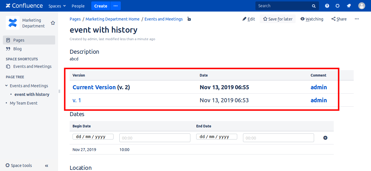The height and width of the screenshot is (171, 371).
Task: Open the settings gear icon
Action: click(337, 6)
